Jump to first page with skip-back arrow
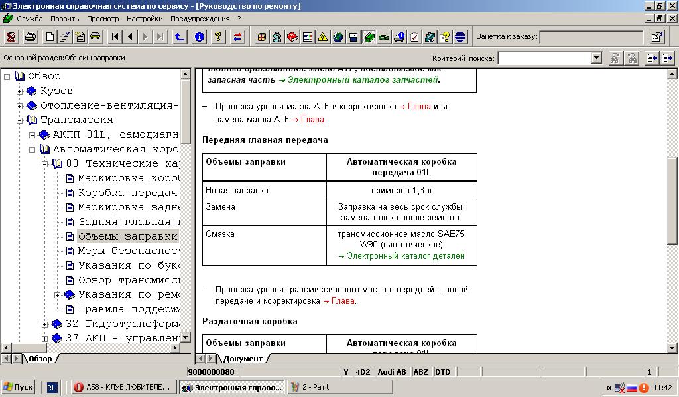 (115, 37)
